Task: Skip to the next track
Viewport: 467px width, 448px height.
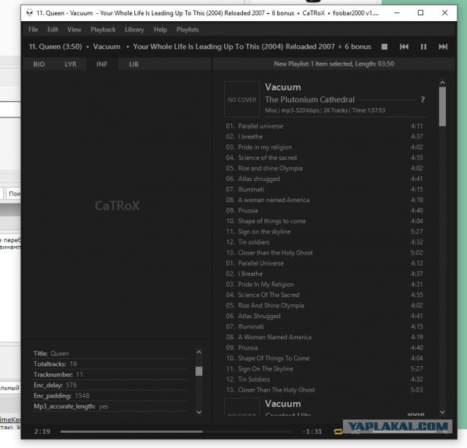Action: point(443,47)
